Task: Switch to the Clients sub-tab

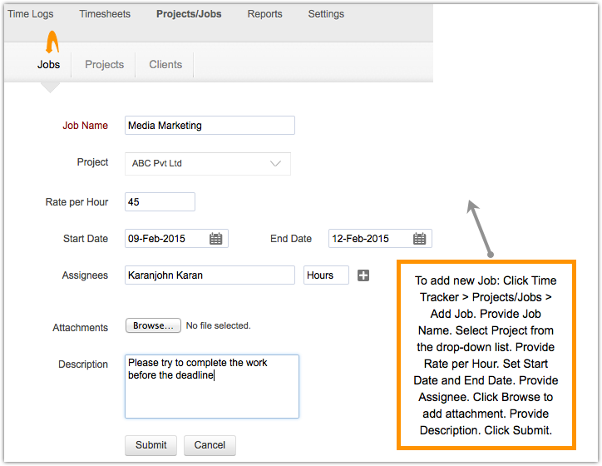Action: (x=166, y=65)
